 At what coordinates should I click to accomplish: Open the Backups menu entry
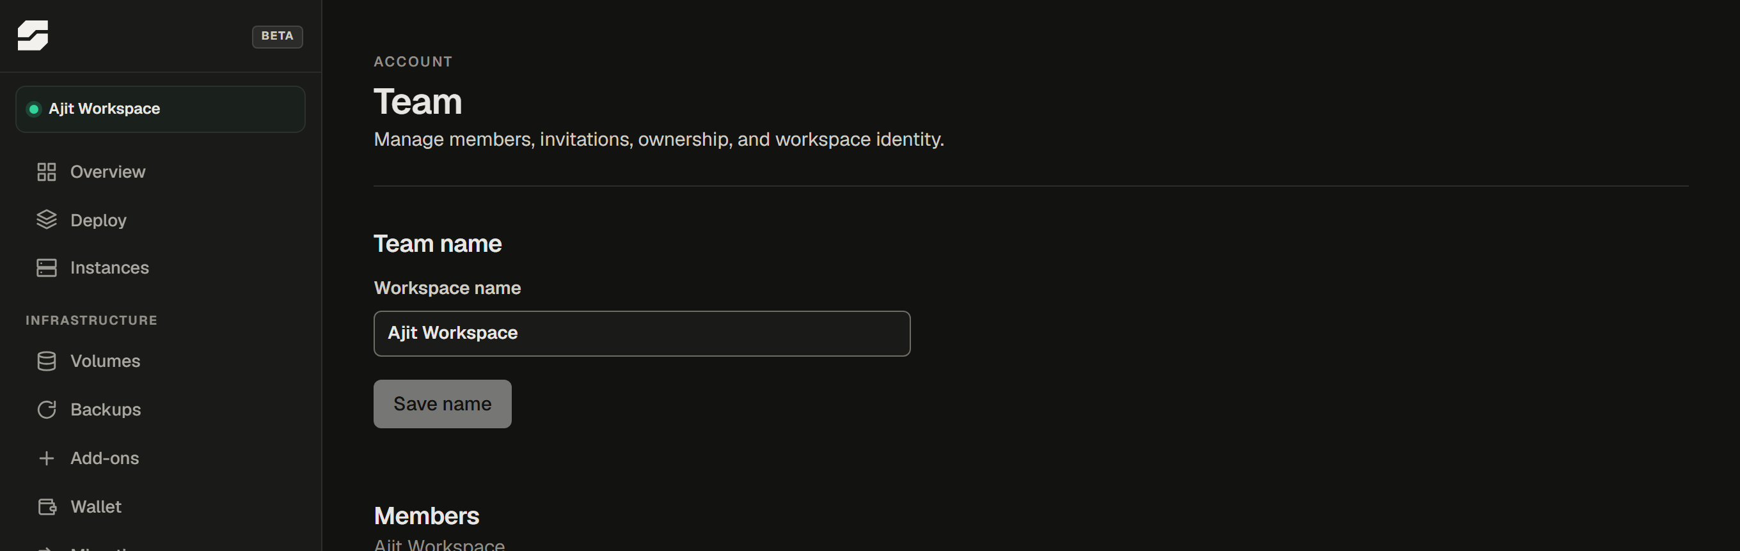click(x=106, y=410)
